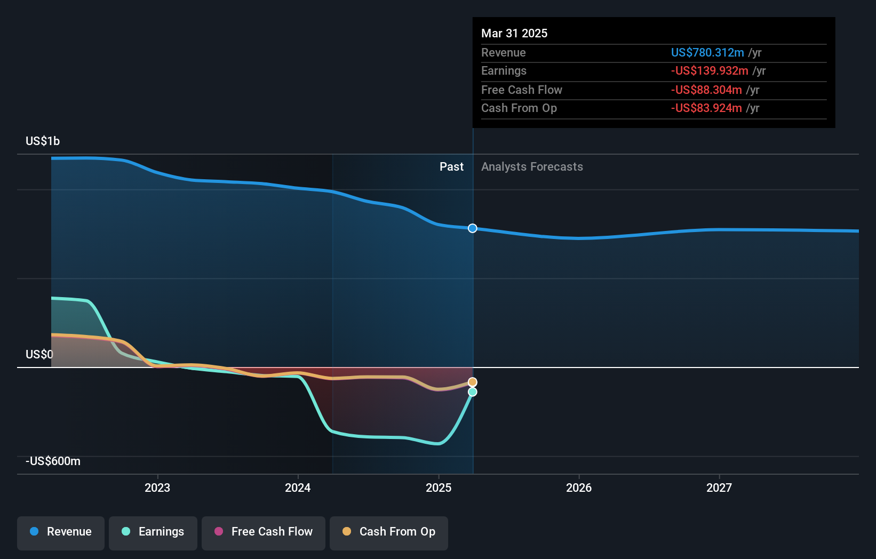Click the Revenue row label in tooltip
This screenshot has width=876, height=559.
pos(504,52)
